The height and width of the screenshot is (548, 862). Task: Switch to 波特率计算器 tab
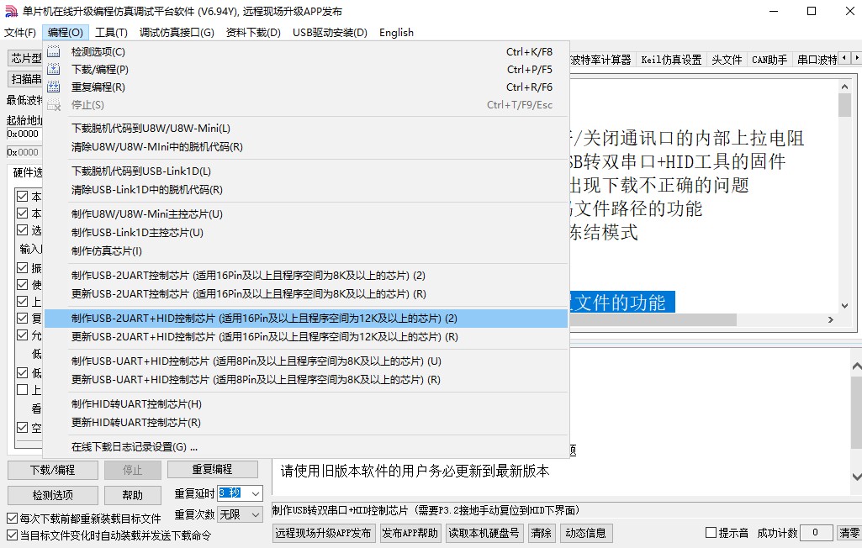(x=601, y=60)
